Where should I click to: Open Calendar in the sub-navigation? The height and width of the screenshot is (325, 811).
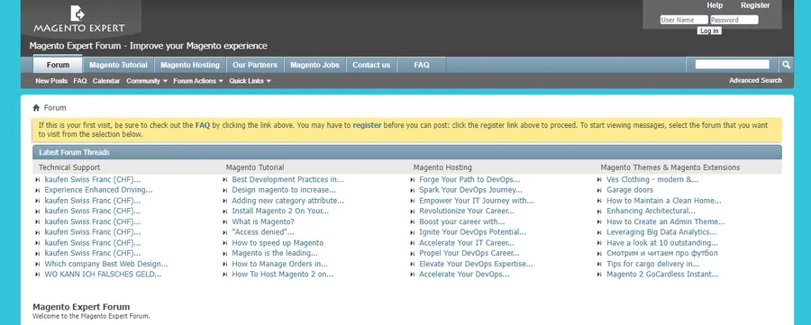click(106, 81)
